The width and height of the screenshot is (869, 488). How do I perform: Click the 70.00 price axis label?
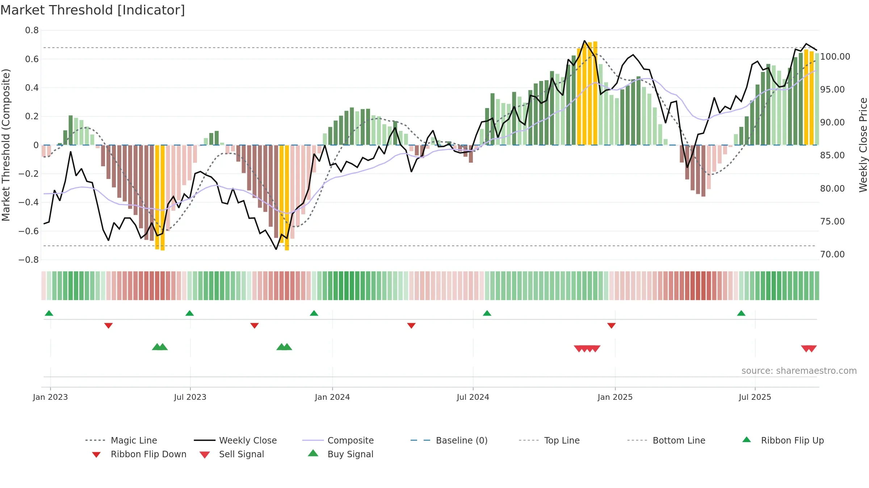pos(832,254)
